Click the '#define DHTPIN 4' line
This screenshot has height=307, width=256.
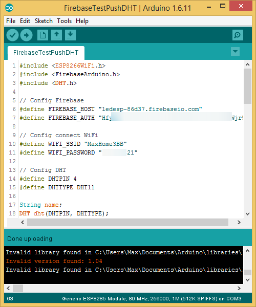pos(48,179)
